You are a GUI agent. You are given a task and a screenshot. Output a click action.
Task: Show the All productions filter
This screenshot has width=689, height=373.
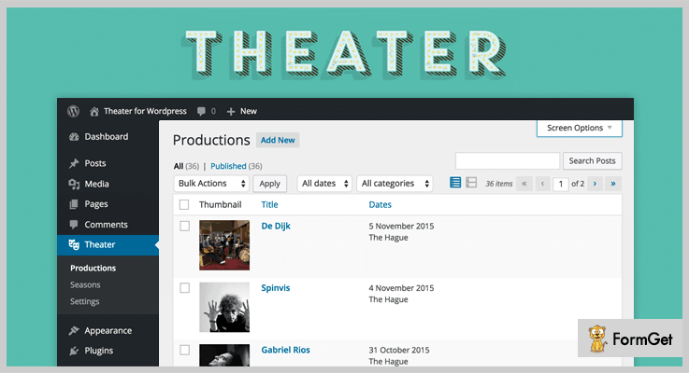[179, 166]
